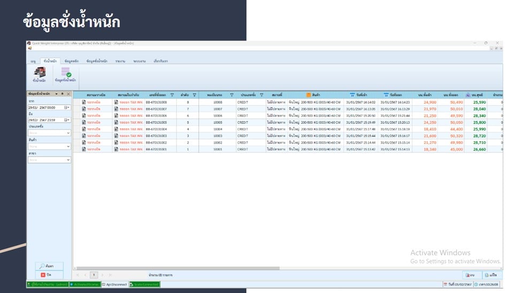Open filter on the ประเภทชั่ง column header
Image resolution: width=515 pixels, height=293 pixels.
pos(262,95)
